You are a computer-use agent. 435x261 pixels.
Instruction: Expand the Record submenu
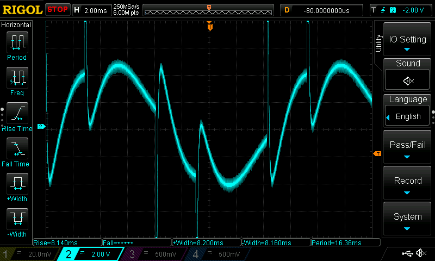[408, 184]
